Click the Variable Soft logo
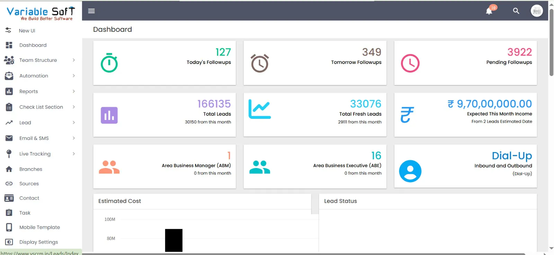Image resolution: width=554 pixels, height=255 pixels. [41, 13]
